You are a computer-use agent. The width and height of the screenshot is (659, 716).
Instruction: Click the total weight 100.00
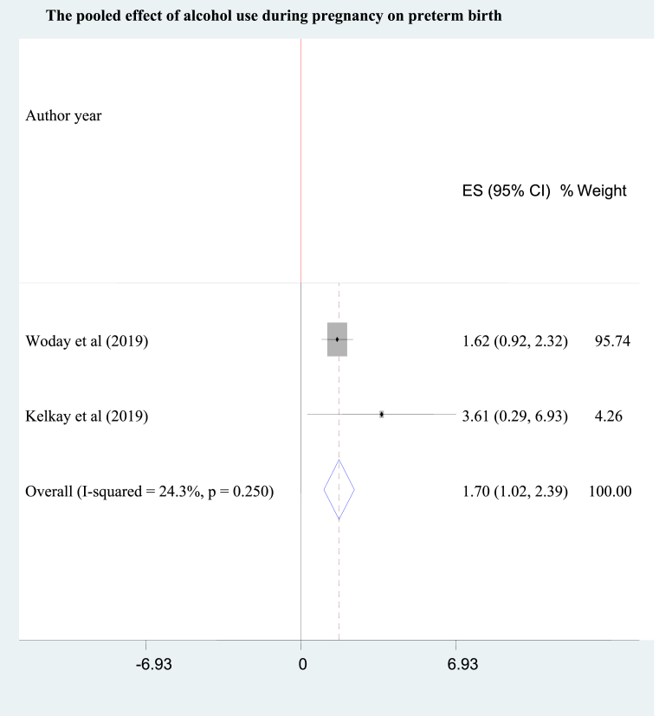[611, 492]
